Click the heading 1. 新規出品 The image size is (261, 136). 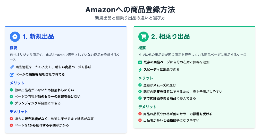tap(38, 37)
